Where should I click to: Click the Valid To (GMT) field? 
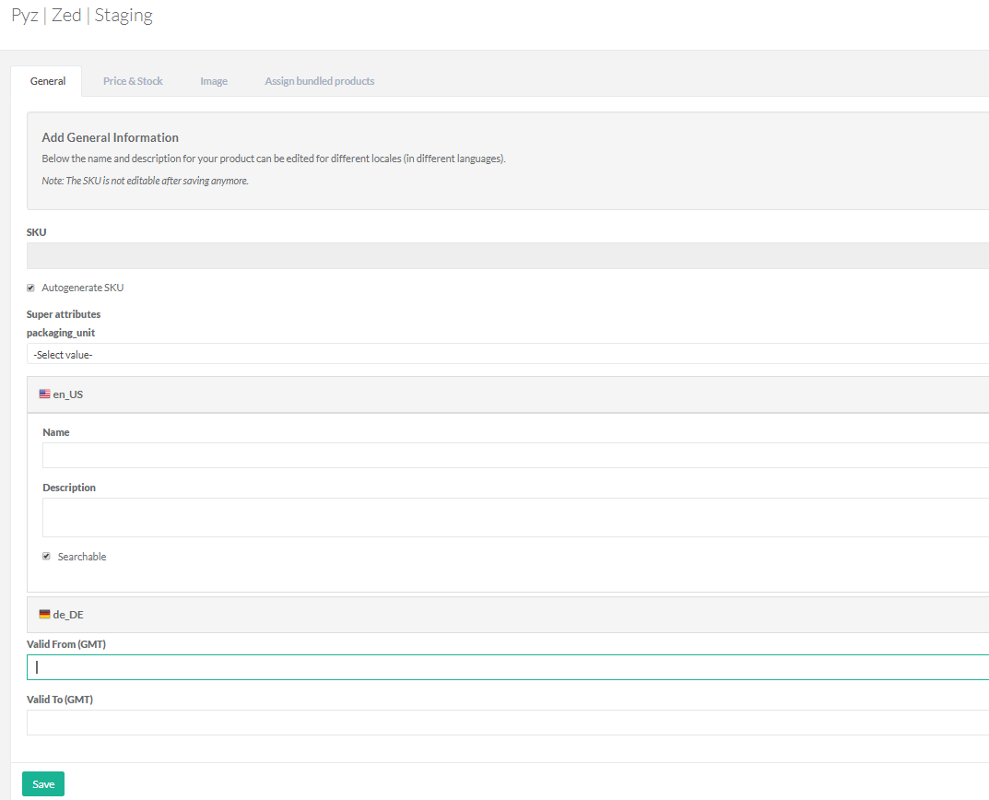[x=508, y=723]
